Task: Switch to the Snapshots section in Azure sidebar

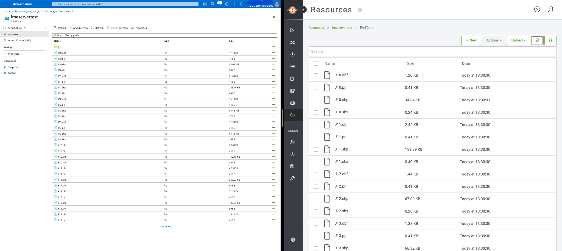Action: tap(13, 67)
